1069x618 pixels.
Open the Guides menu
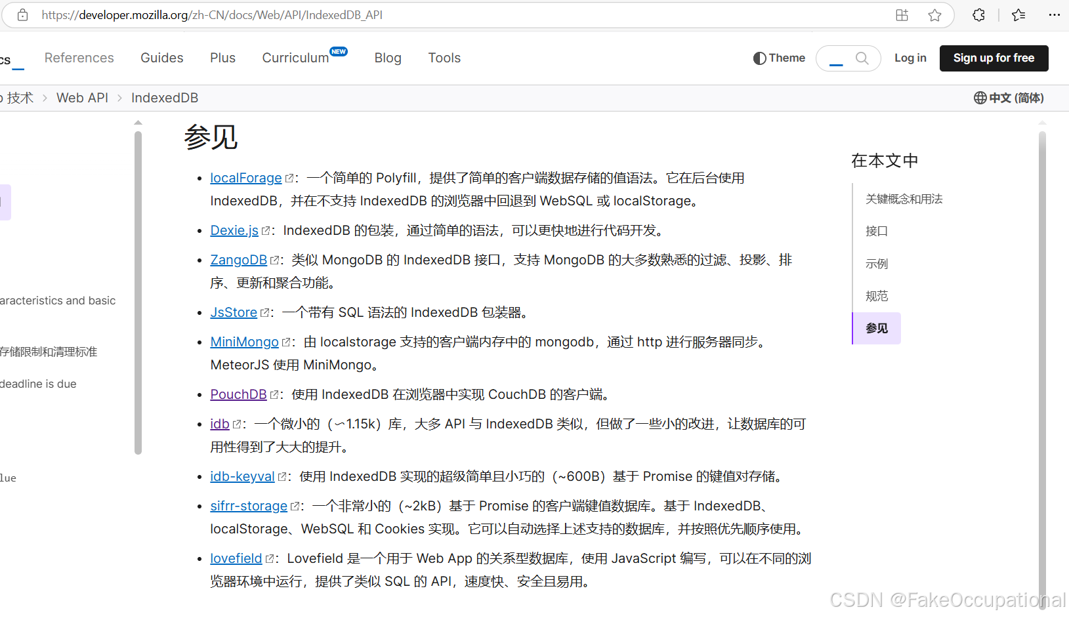162,58
